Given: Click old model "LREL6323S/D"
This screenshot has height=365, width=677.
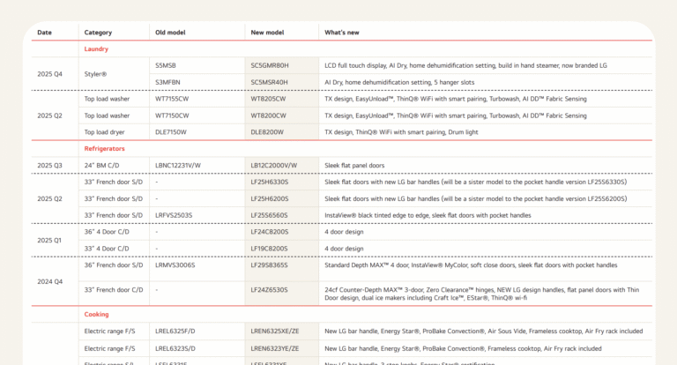Looking at the screenshot, I should (x=175, y=348).
